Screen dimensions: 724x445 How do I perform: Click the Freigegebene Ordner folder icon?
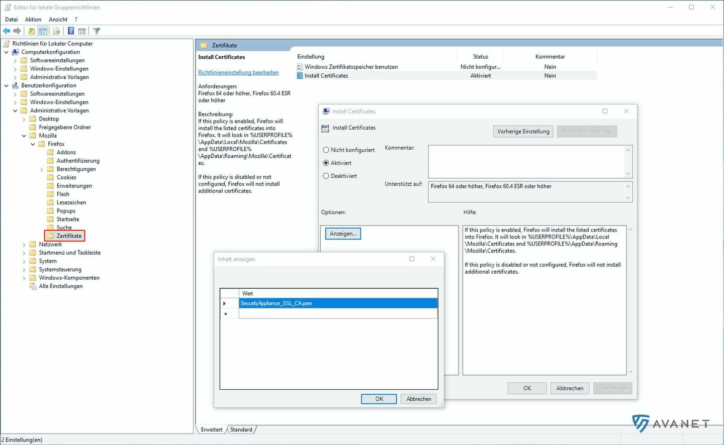33,127
